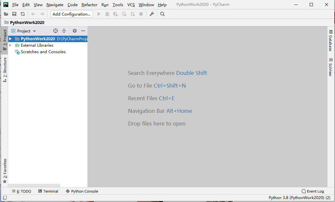Click the Ctrl+E shortcut text
Image resolution: width=335 pixels, height=202 pixels.
167,98
